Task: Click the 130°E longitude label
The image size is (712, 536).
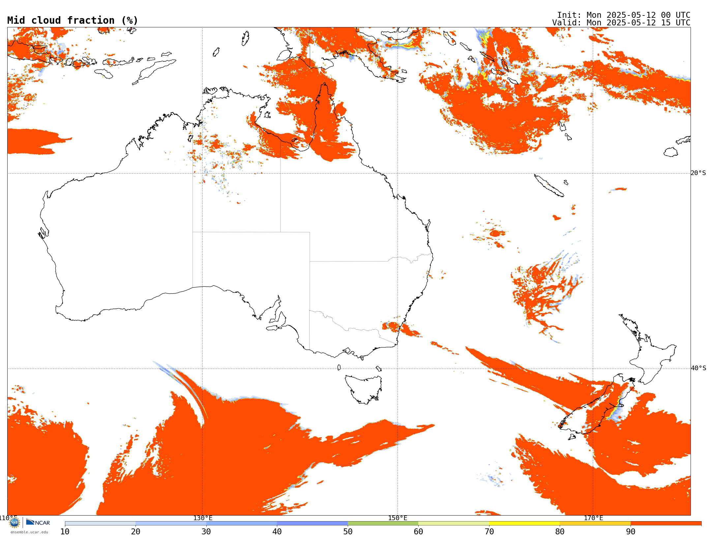Action: (203, 518)
